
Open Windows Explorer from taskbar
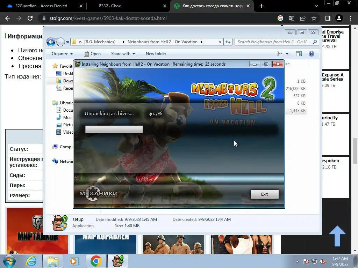coord(53,261)
